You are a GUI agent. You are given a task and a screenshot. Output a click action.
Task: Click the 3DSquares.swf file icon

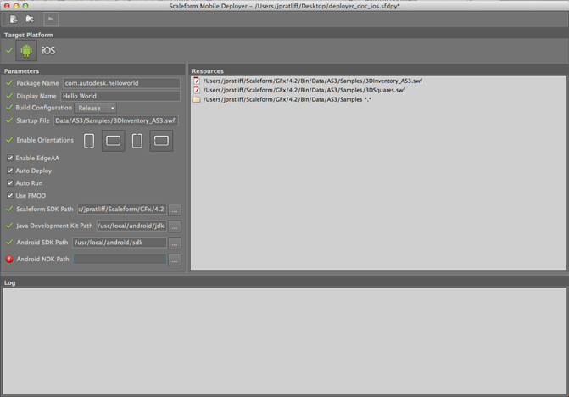click(x=197, y=90)
